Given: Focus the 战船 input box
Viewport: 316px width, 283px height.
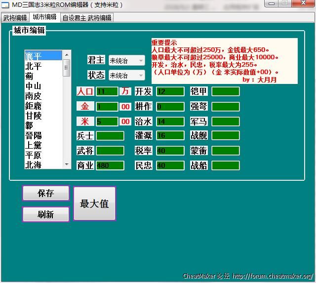Looking at the screenshot, I should click(x=226, y=165).
